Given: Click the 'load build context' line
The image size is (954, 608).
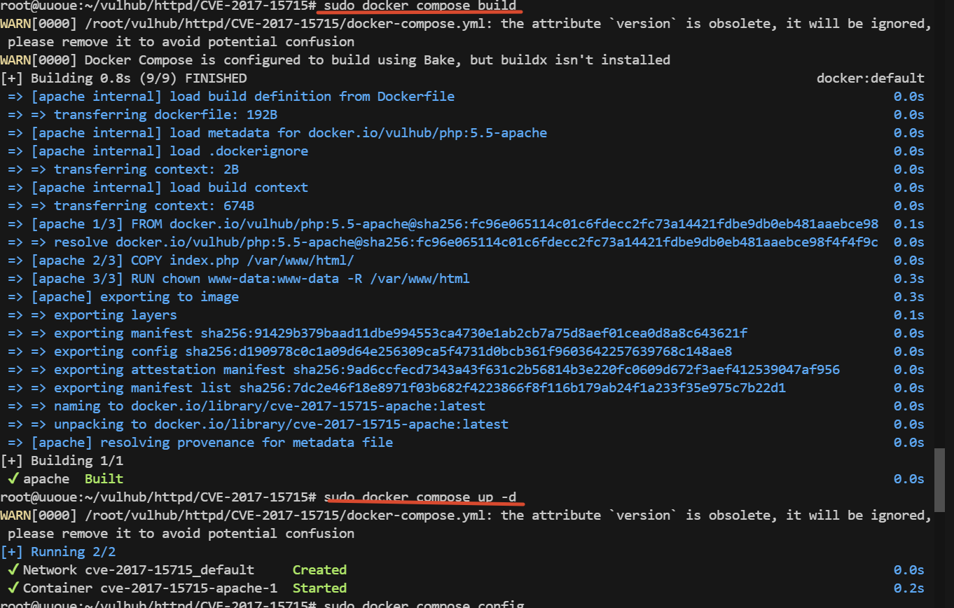Looking at the screenshot, I should pos(158,188).
